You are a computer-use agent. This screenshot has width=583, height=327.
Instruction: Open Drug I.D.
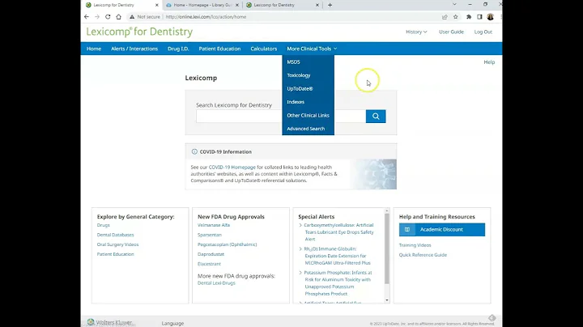point(178,49)
